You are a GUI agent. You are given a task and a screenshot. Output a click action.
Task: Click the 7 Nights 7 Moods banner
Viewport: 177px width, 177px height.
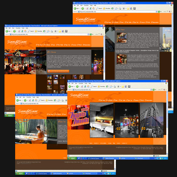78,117
